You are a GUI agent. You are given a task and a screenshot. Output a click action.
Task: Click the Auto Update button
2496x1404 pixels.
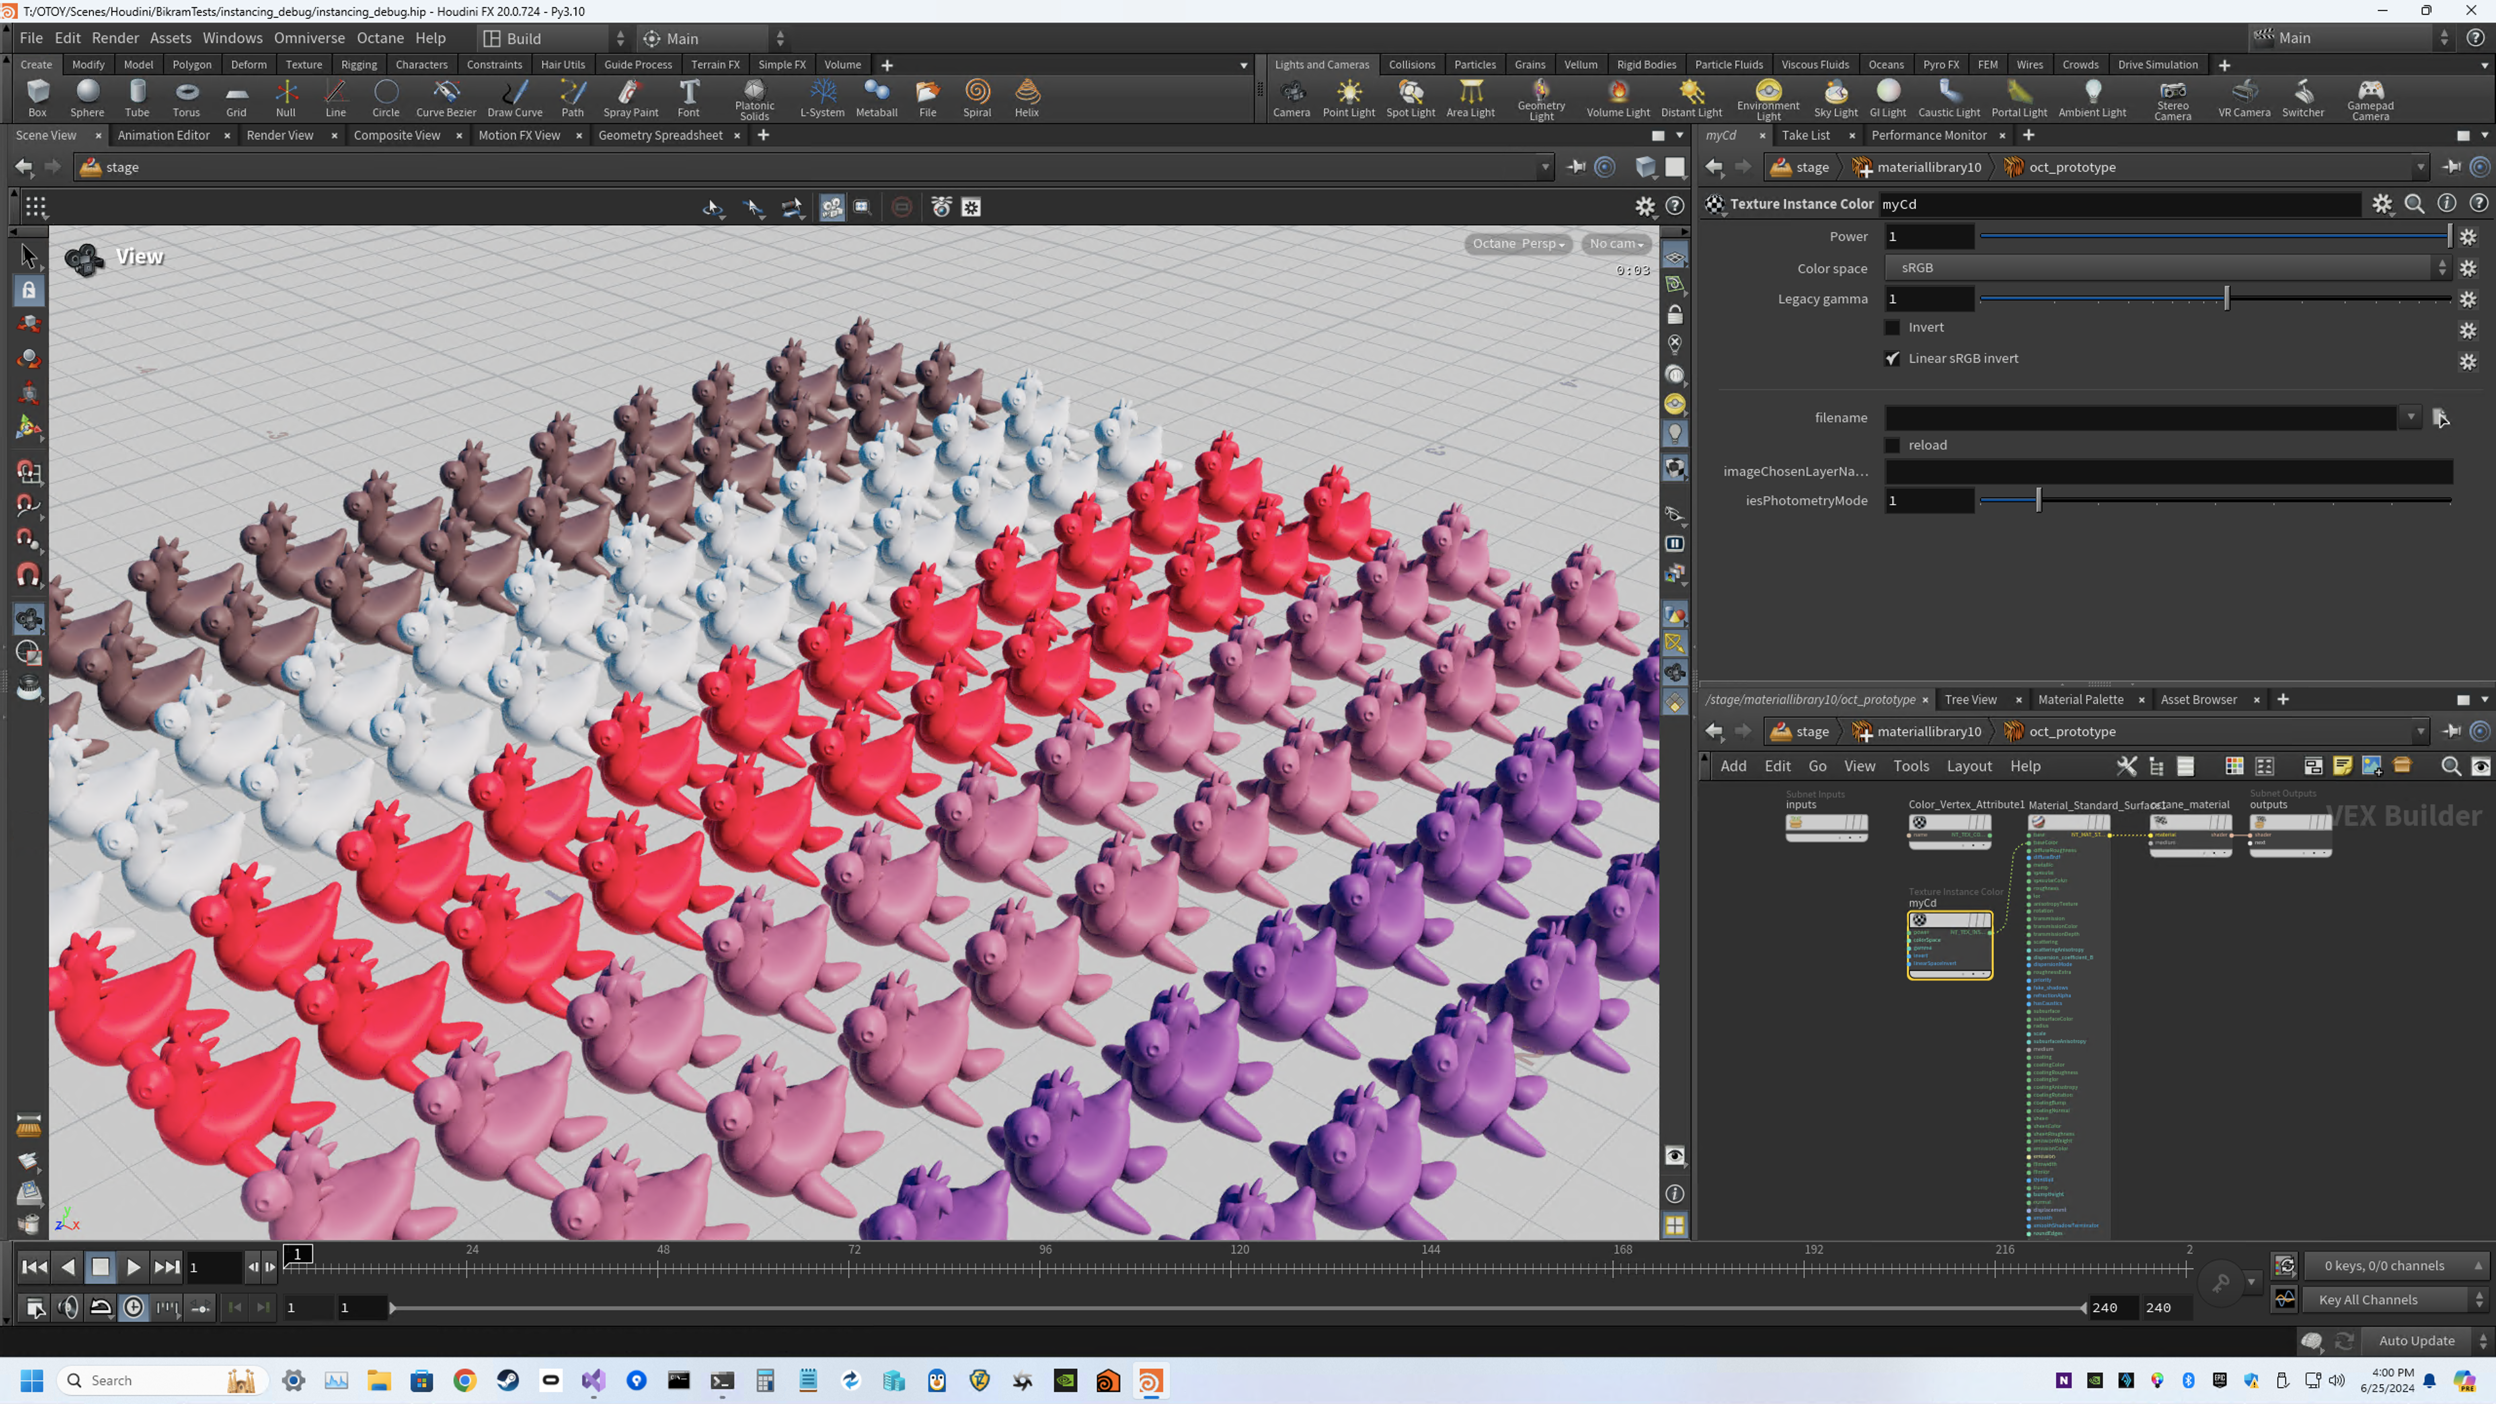(2416, 1341)
